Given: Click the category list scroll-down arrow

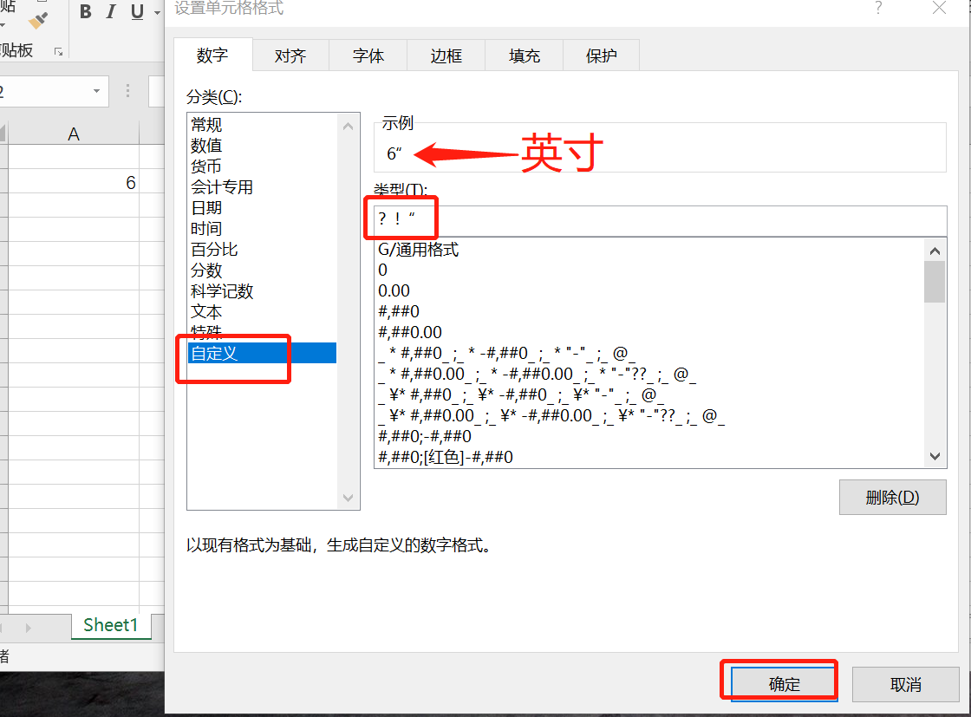Looking at the screenshot, I should [348, 498].
